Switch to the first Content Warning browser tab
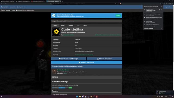The image size is (174, 98). 8,1
